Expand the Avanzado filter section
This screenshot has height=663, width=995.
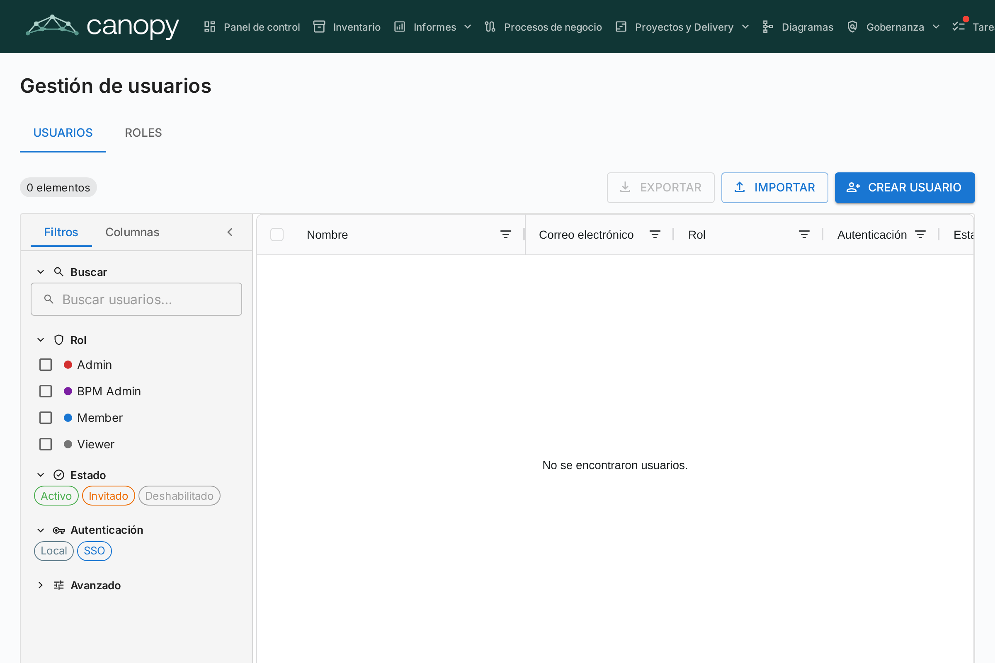(x=41, y=585)
